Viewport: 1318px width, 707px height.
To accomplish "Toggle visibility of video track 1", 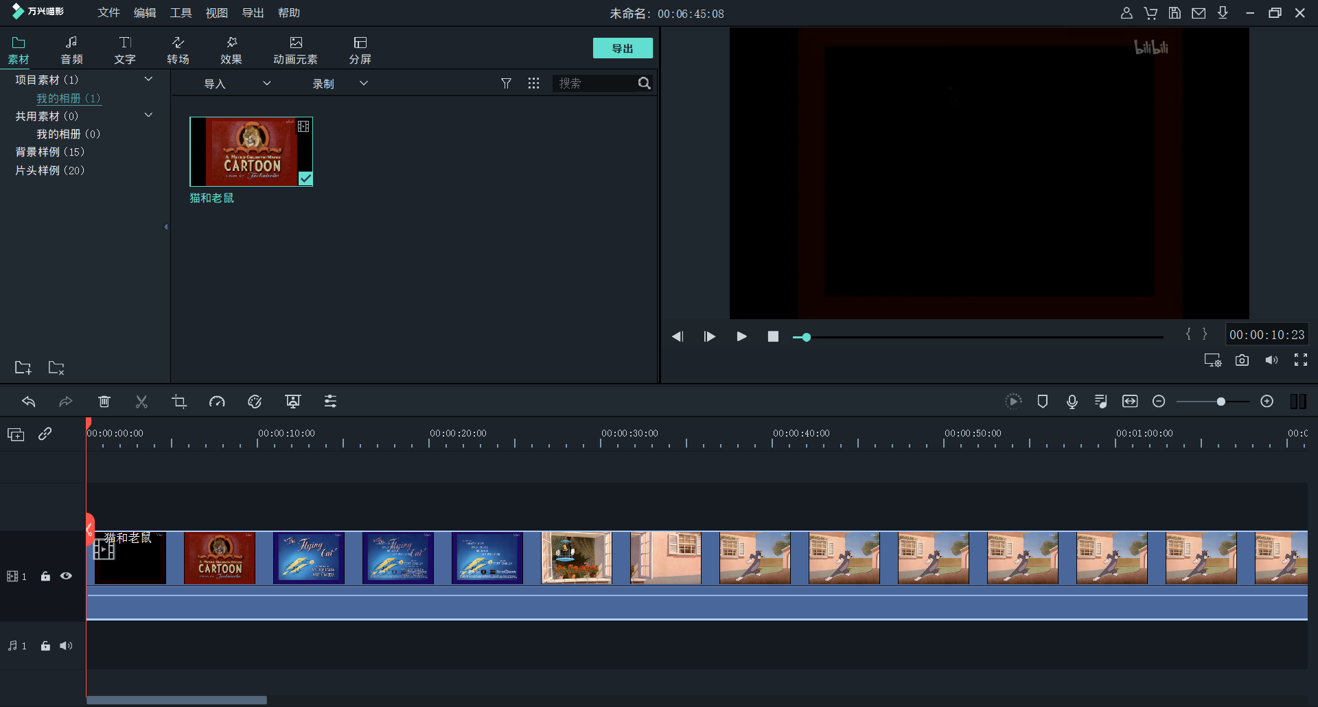I will point(66,576).
